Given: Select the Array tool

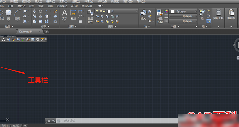Looking at the screenshot, I should click(47, 21).
